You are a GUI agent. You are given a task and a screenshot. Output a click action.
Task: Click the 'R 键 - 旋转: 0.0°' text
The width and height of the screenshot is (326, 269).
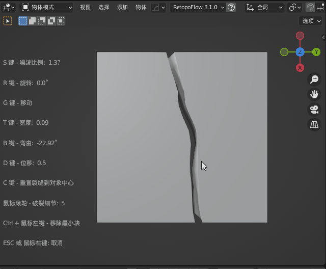pyautogui.click(x=25, y=83)
